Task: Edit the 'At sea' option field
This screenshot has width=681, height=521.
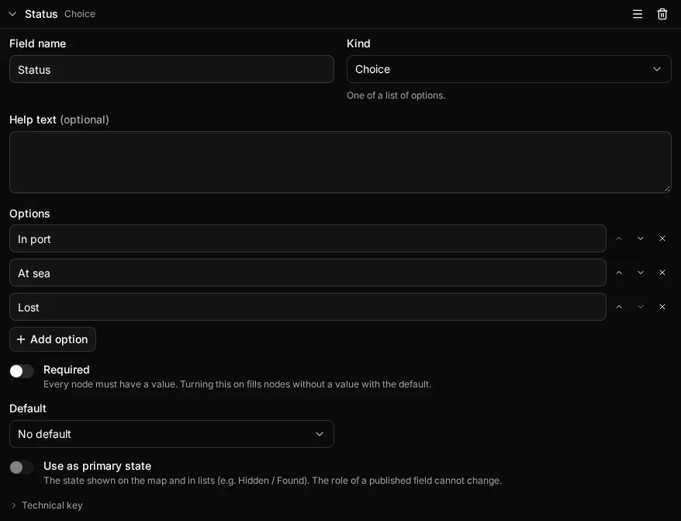Action: pos(307,273)
